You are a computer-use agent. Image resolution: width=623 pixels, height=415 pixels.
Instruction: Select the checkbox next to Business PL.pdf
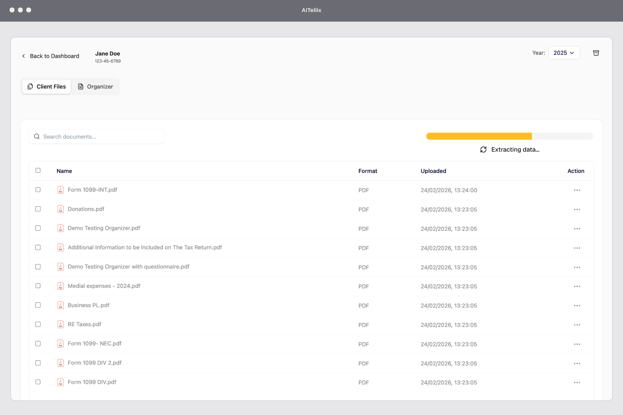38,305
